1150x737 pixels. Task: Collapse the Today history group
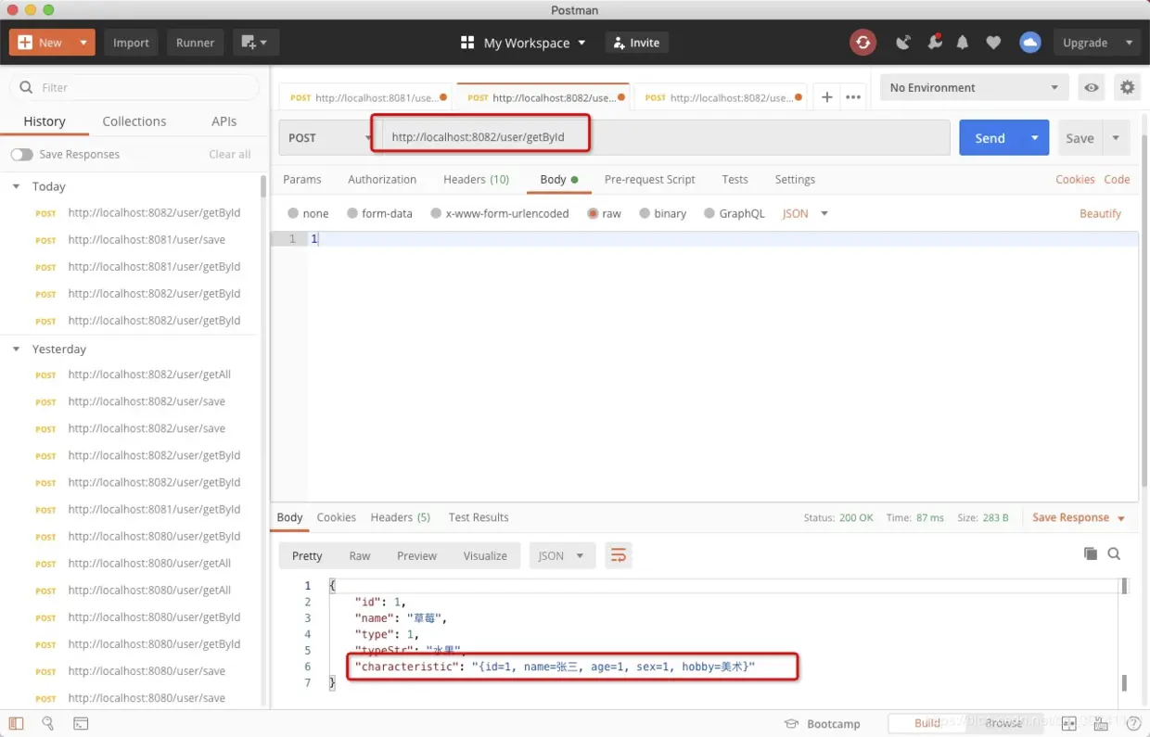tap(16, 186)
